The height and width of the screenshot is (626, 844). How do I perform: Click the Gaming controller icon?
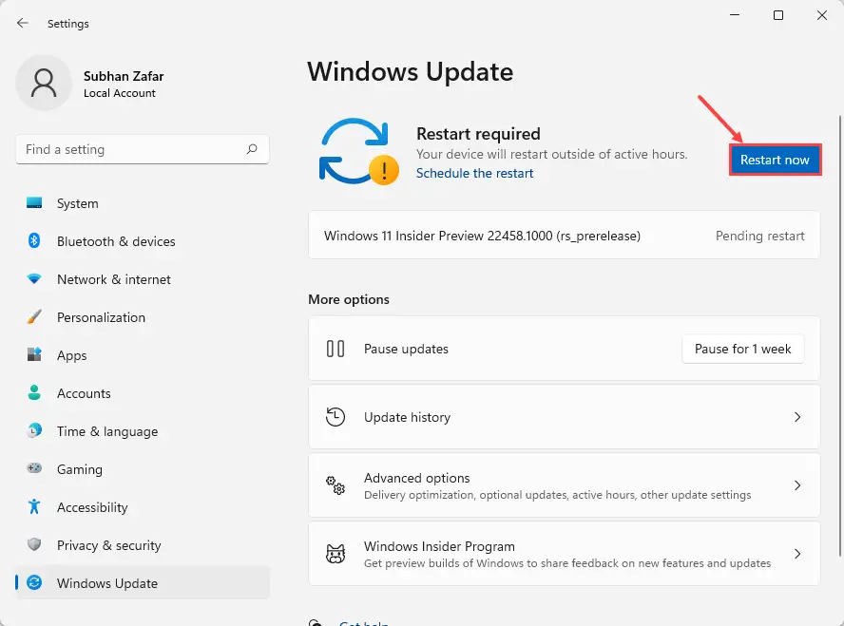(x=34, y=468)
